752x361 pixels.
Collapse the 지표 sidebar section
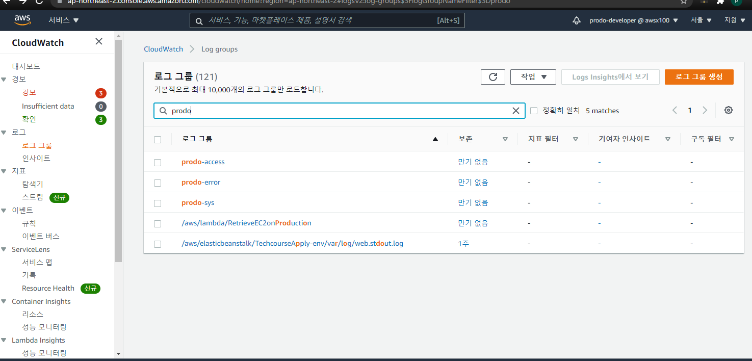[4, 171]
